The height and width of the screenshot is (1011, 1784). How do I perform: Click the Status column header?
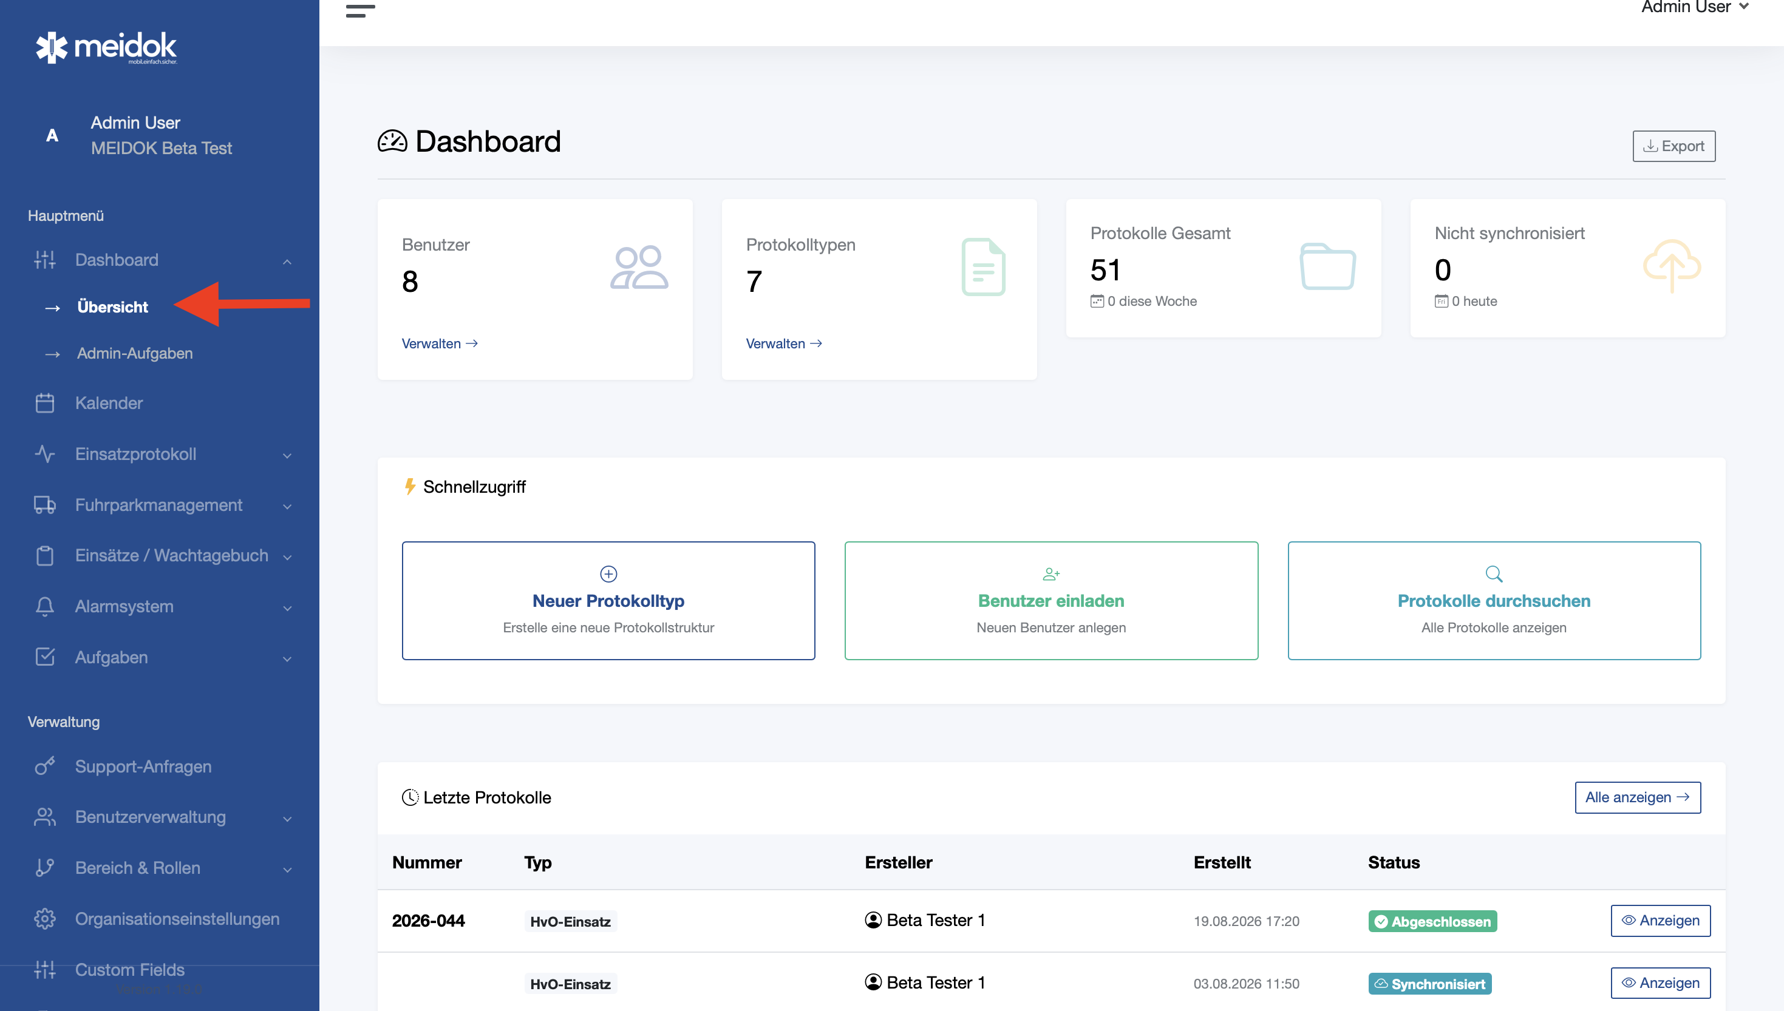[x=1394, y=862]
